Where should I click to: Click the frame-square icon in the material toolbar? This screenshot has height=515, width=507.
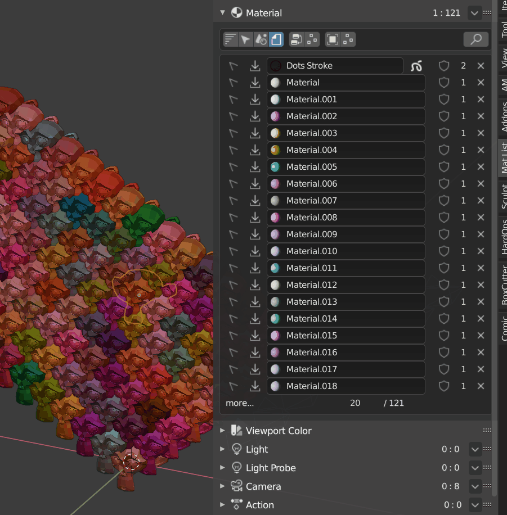[x=333, y=39]
